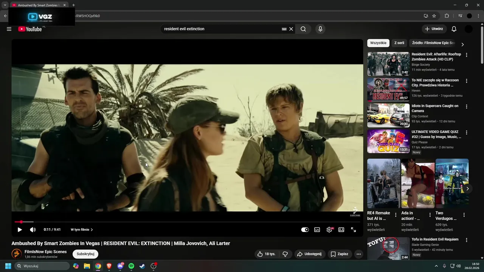Screen dimensions: 484x272
Task: Open 'Tofu in Resident Evil Requiem' video title
Action: (435, 240)
